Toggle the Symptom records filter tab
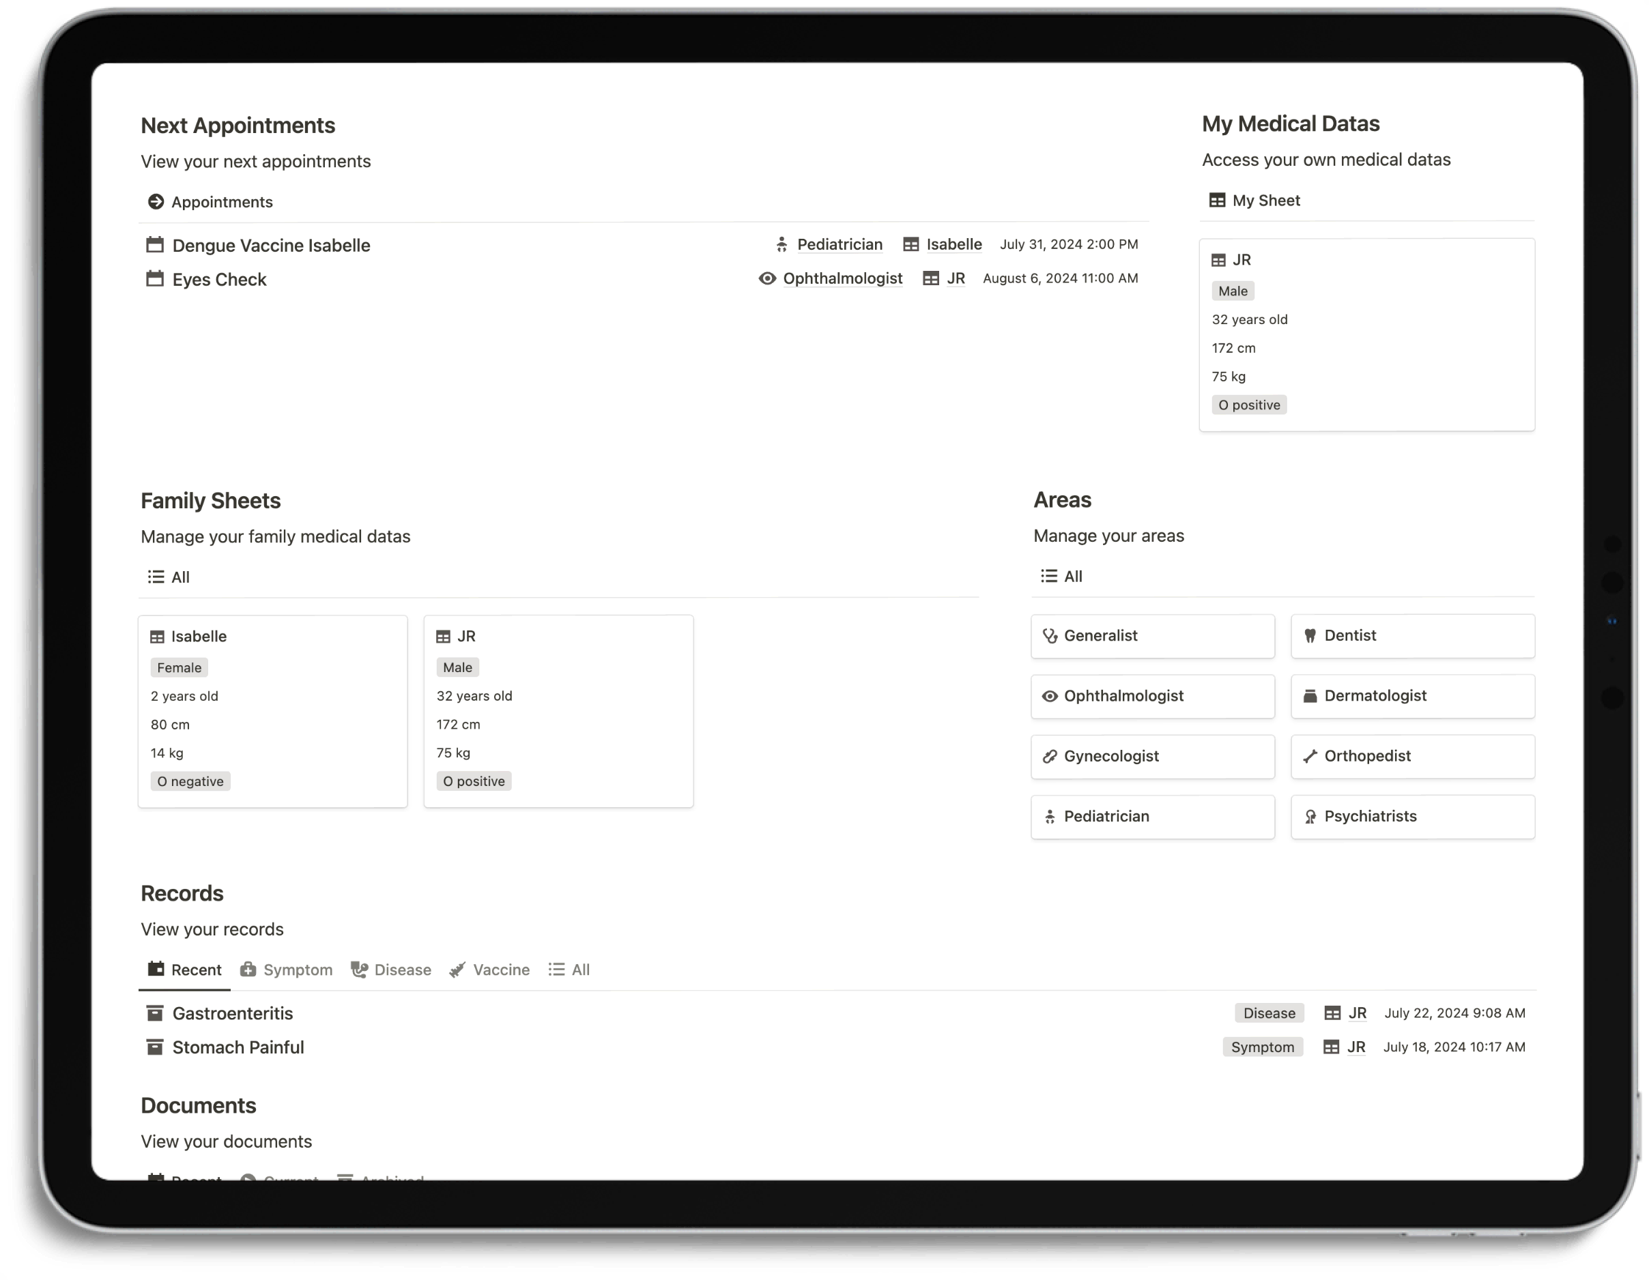Screen dimensions: 1649x1280 (x=287, y=970)
